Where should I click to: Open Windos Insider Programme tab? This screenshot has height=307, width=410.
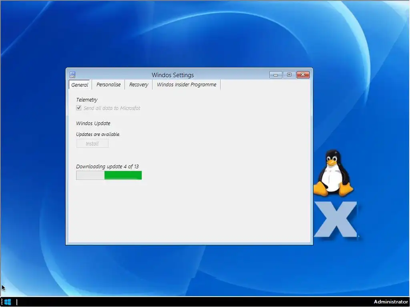click(x=187, y=85)
